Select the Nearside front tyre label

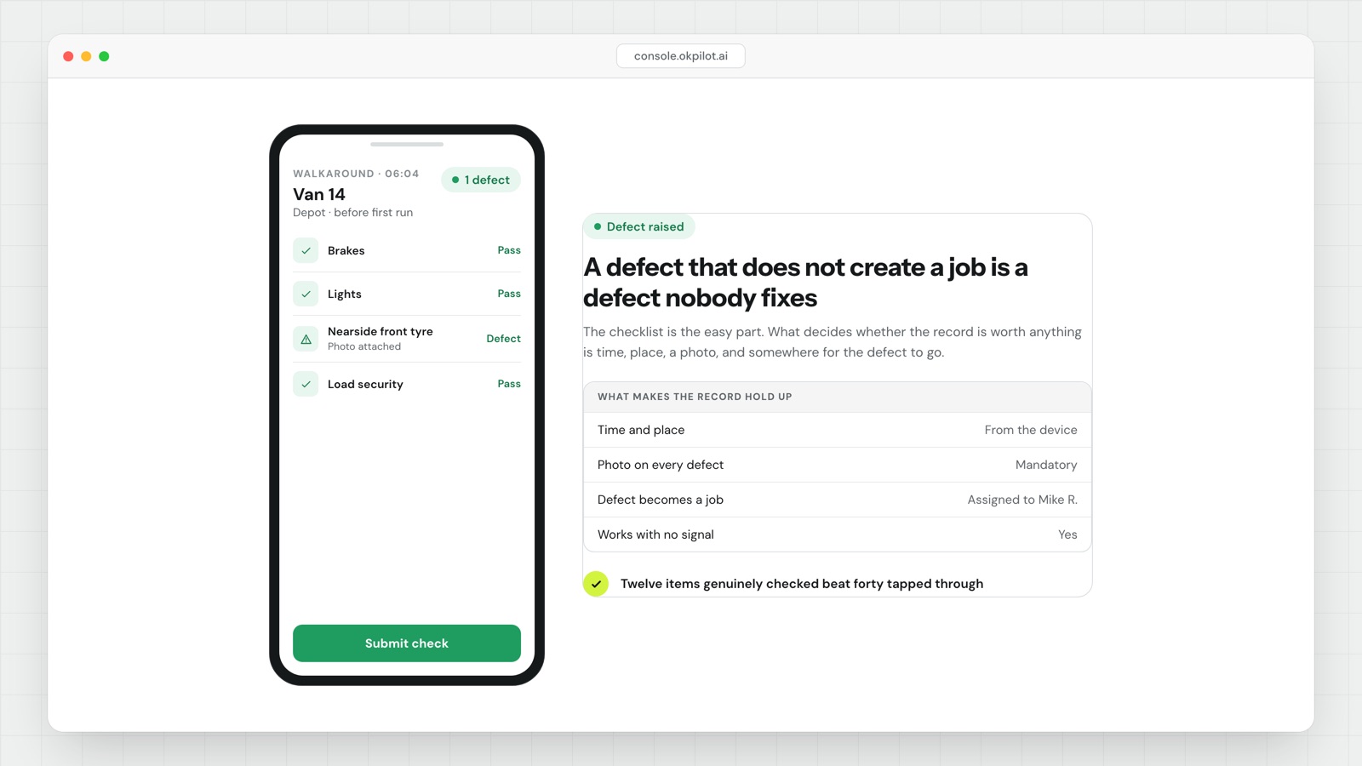coord(381,331)
